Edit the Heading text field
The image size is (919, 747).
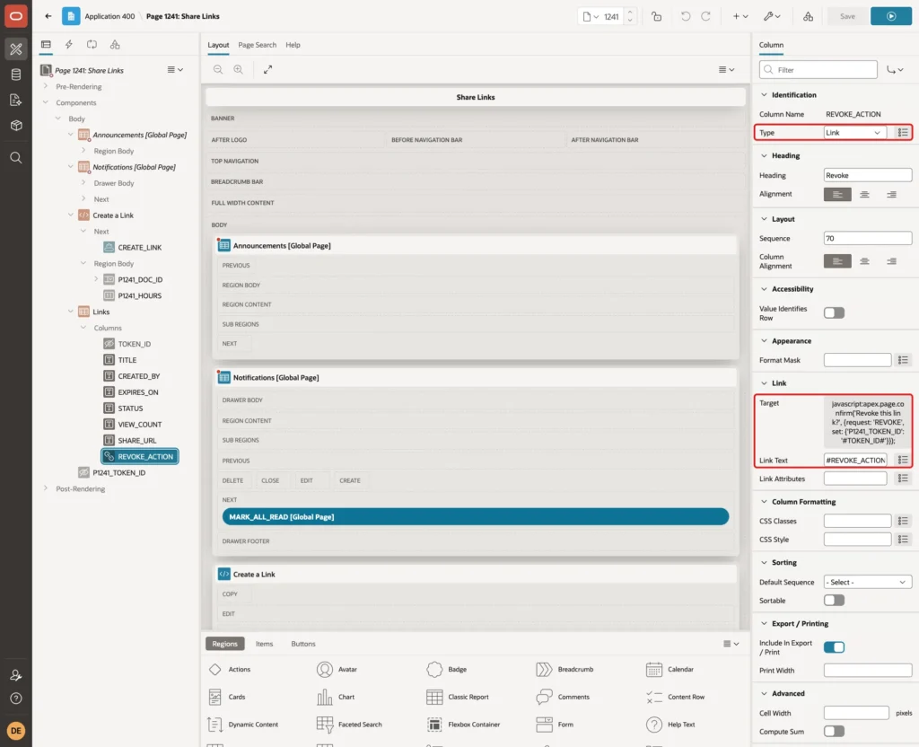click(868, 175)
